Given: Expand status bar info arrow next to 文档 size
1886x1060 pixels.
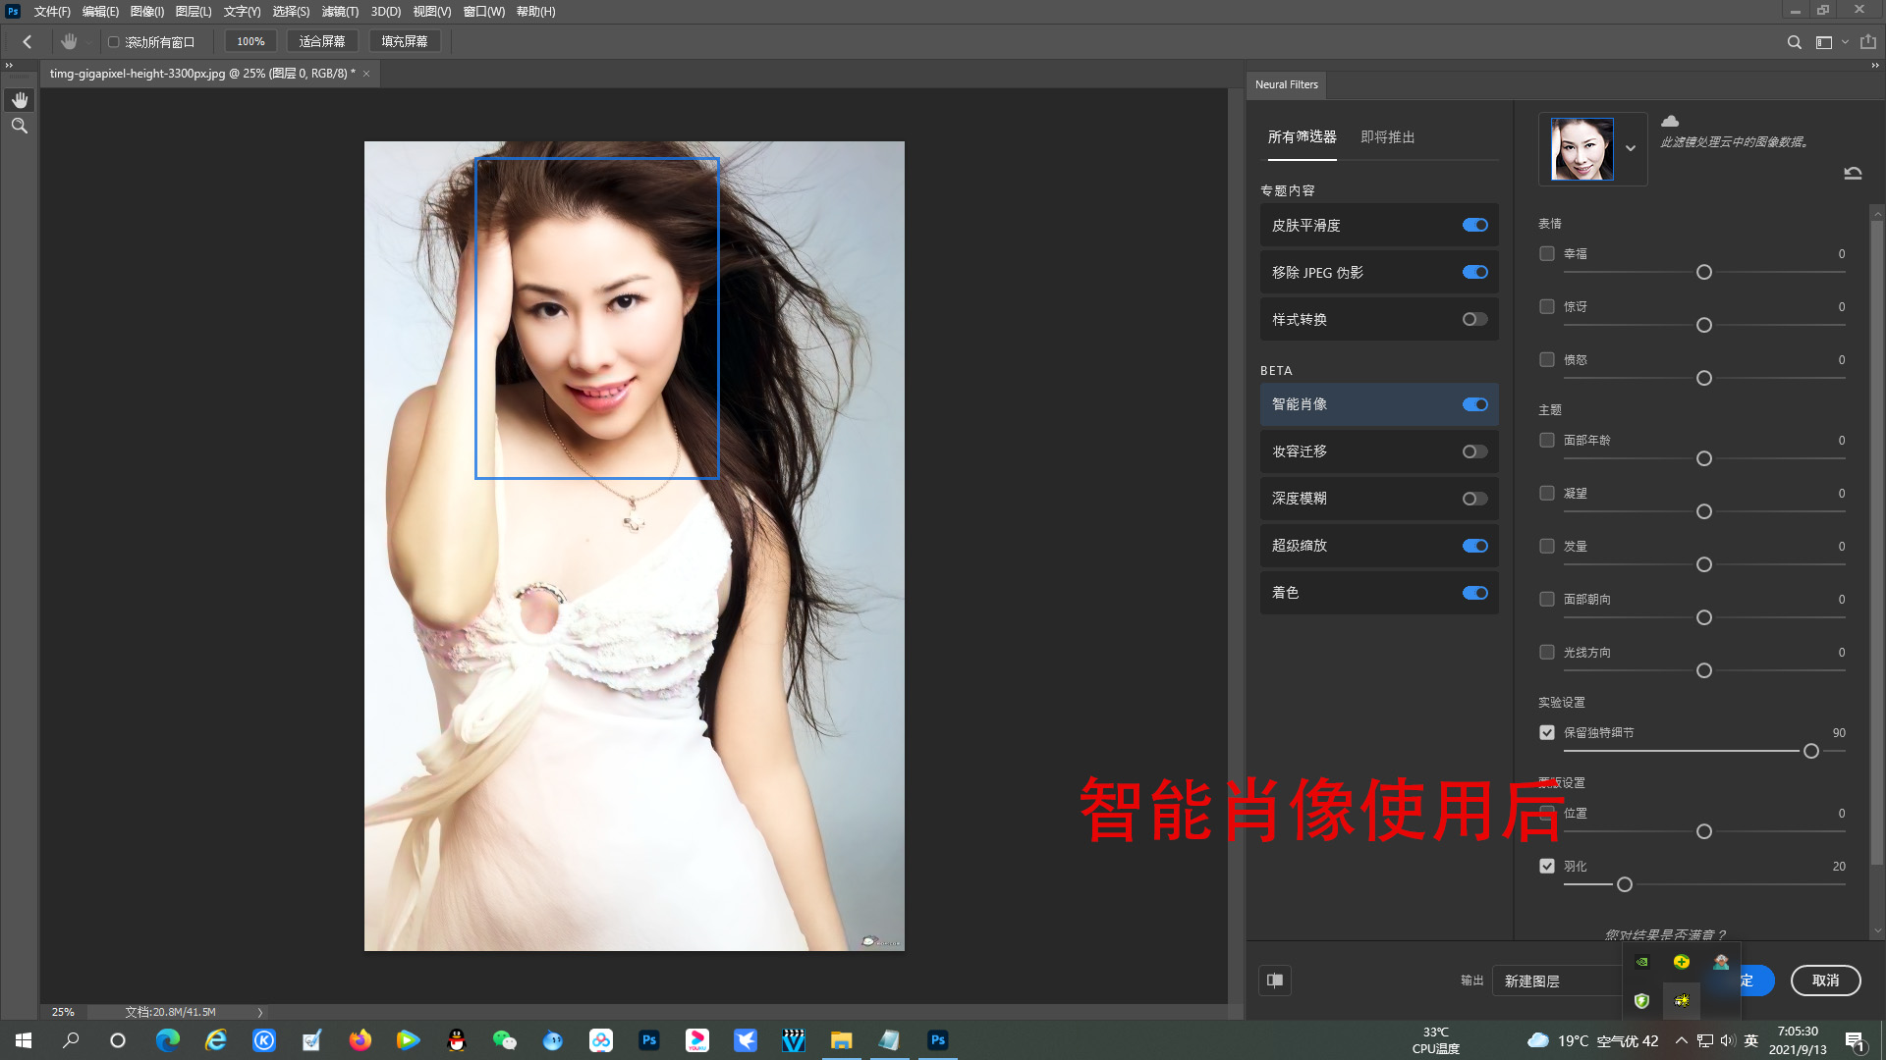Looking at the screenshot, I should 260,1012.
